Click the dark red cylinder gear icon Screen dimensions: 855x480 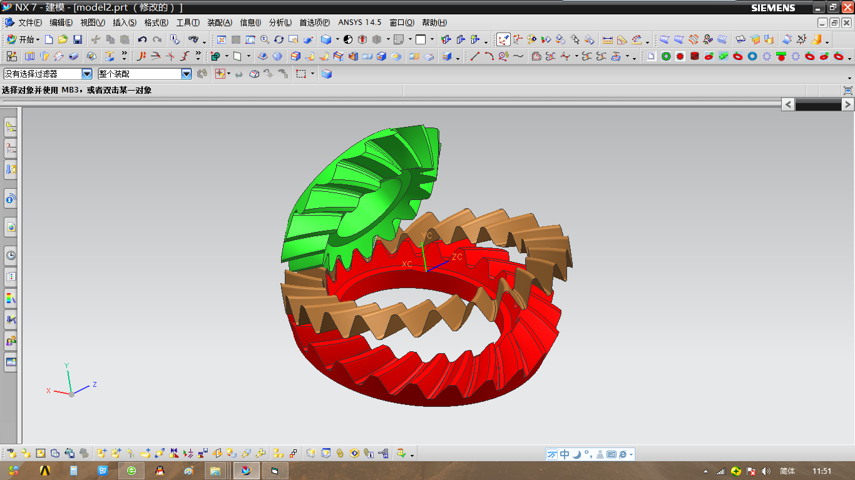[x=694, y=56]
